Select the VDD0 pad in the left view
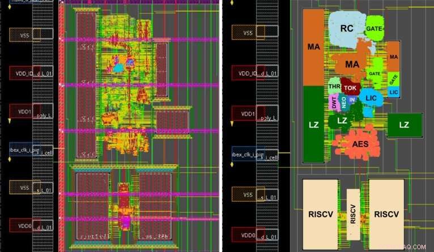This screenshot has width=434, height=252. pos(25,225)
